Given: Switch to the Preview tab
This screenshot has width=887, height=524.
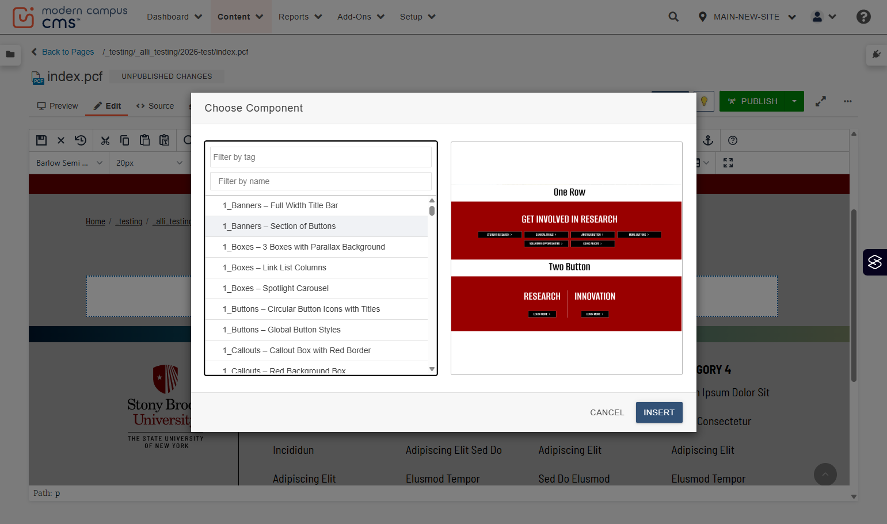Looking at the screenshot, I should click(58, 106).
